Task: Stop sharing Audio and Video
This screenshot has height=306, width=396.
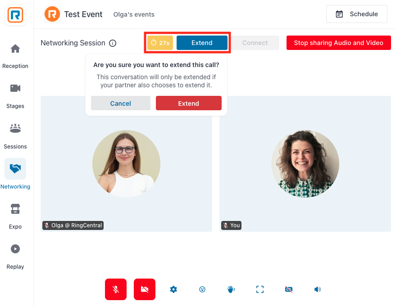Action: [339, 43]
